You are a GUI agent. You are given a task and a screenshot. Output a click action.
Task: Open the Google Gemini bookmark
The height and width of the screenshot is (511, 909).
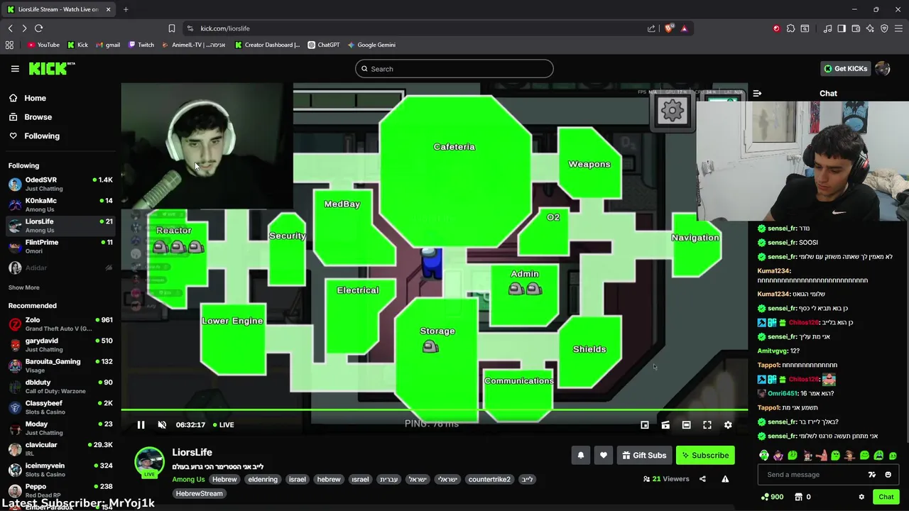coord(371,45)
